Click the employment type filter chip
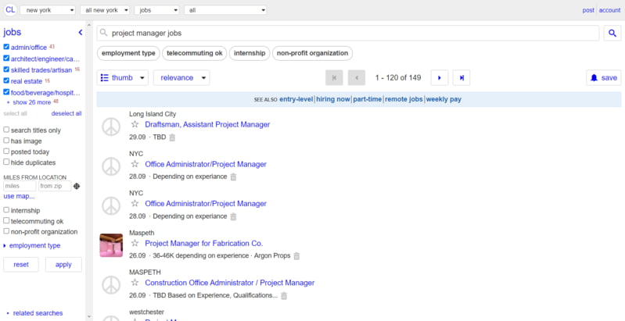Viewport: 625px width, 321px height. tap(128, 53)
